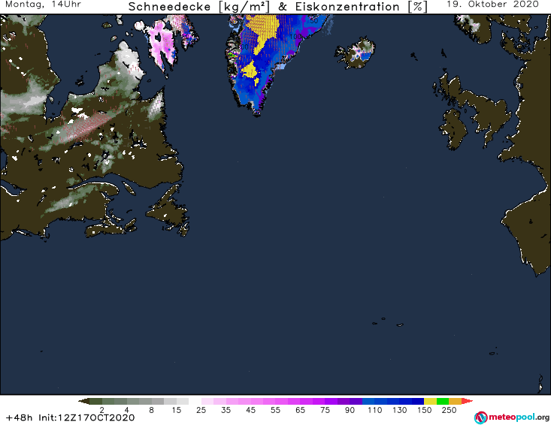The image size is (551, 425).
Task: Click the dark arrow start of colorbar
Action: tap(83, 401)
